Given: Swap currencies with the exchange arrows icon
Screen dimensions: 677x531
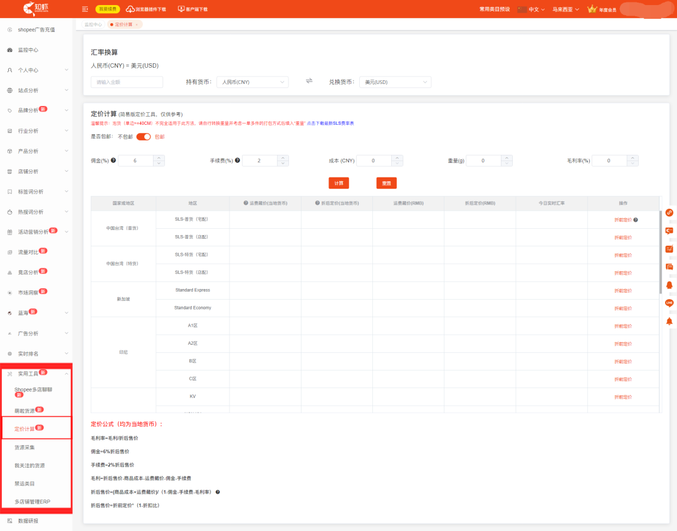Looking at the screenshot, I should tap(309, 81).
